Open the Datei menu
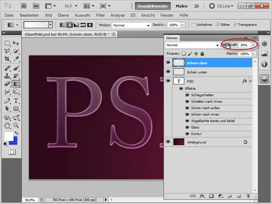The width and height of the screenshot is (272, 204). (9, 15)
